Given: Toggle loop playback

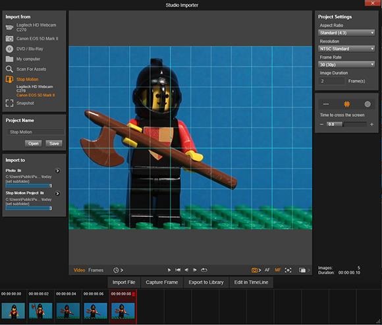Looking at the screenshot, I should (x=204, y=270).
